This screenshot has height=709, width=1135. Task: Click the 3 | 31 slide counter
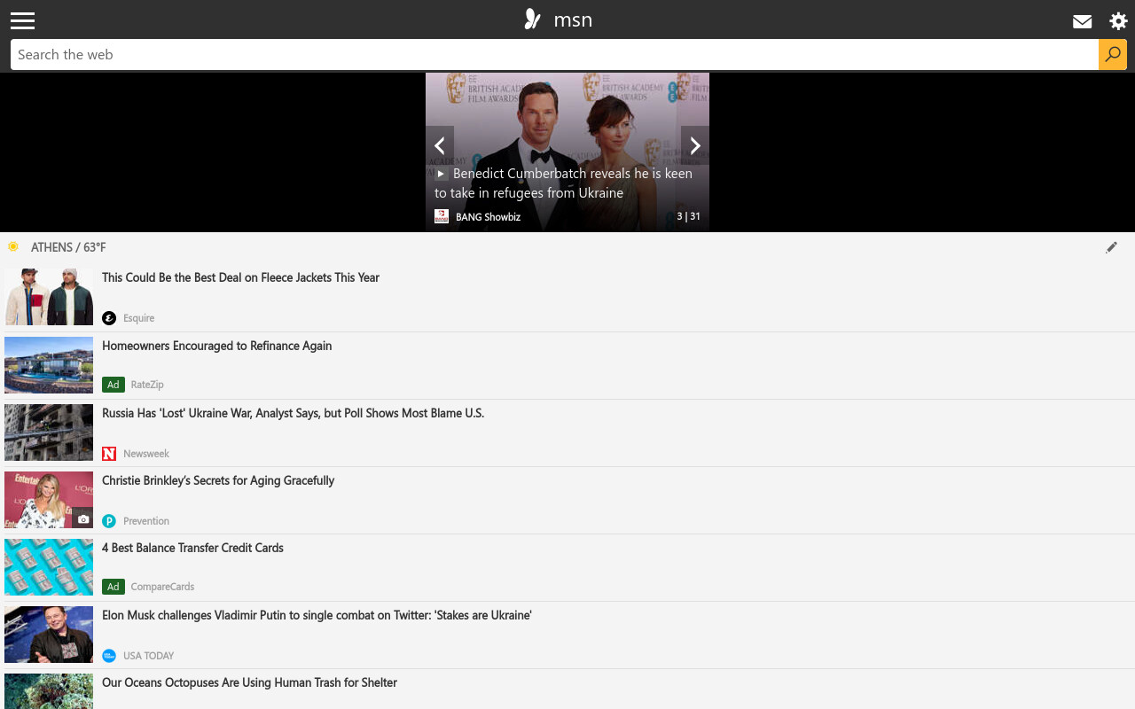pos(688,216)
